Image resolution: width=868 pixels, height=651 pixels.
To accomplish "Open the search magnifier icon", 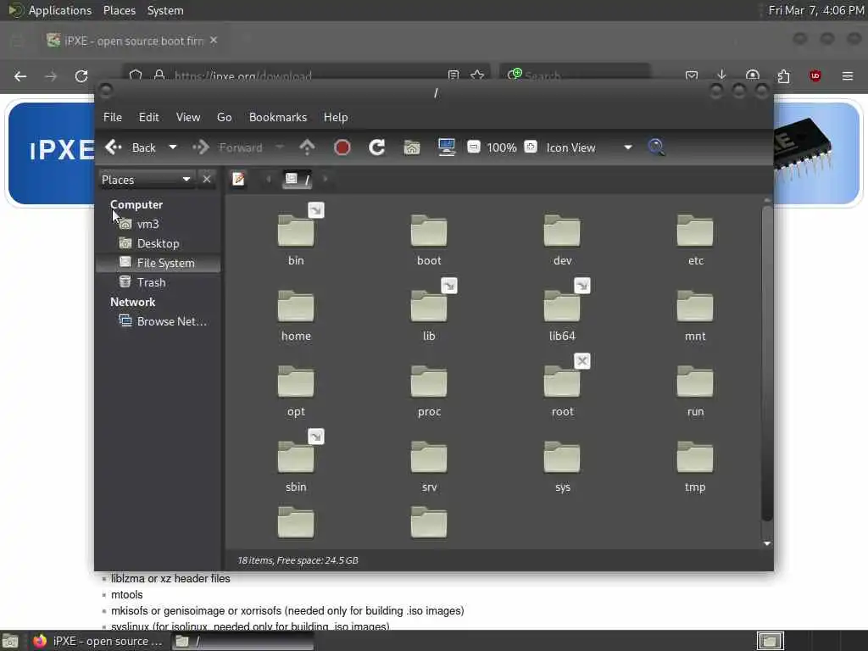I will pyautogui.click(x=657, y=147).
